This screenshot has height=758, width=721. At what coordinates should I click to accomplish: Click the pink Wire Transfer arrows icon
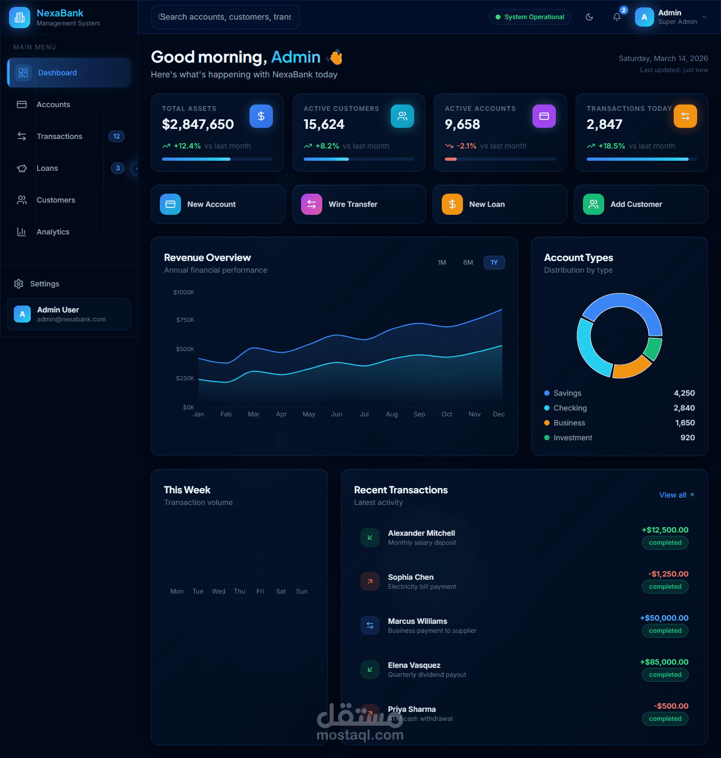[312, 204]
